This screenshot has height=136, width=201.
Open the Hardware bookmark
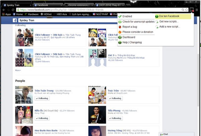click(x=32, y=14)
